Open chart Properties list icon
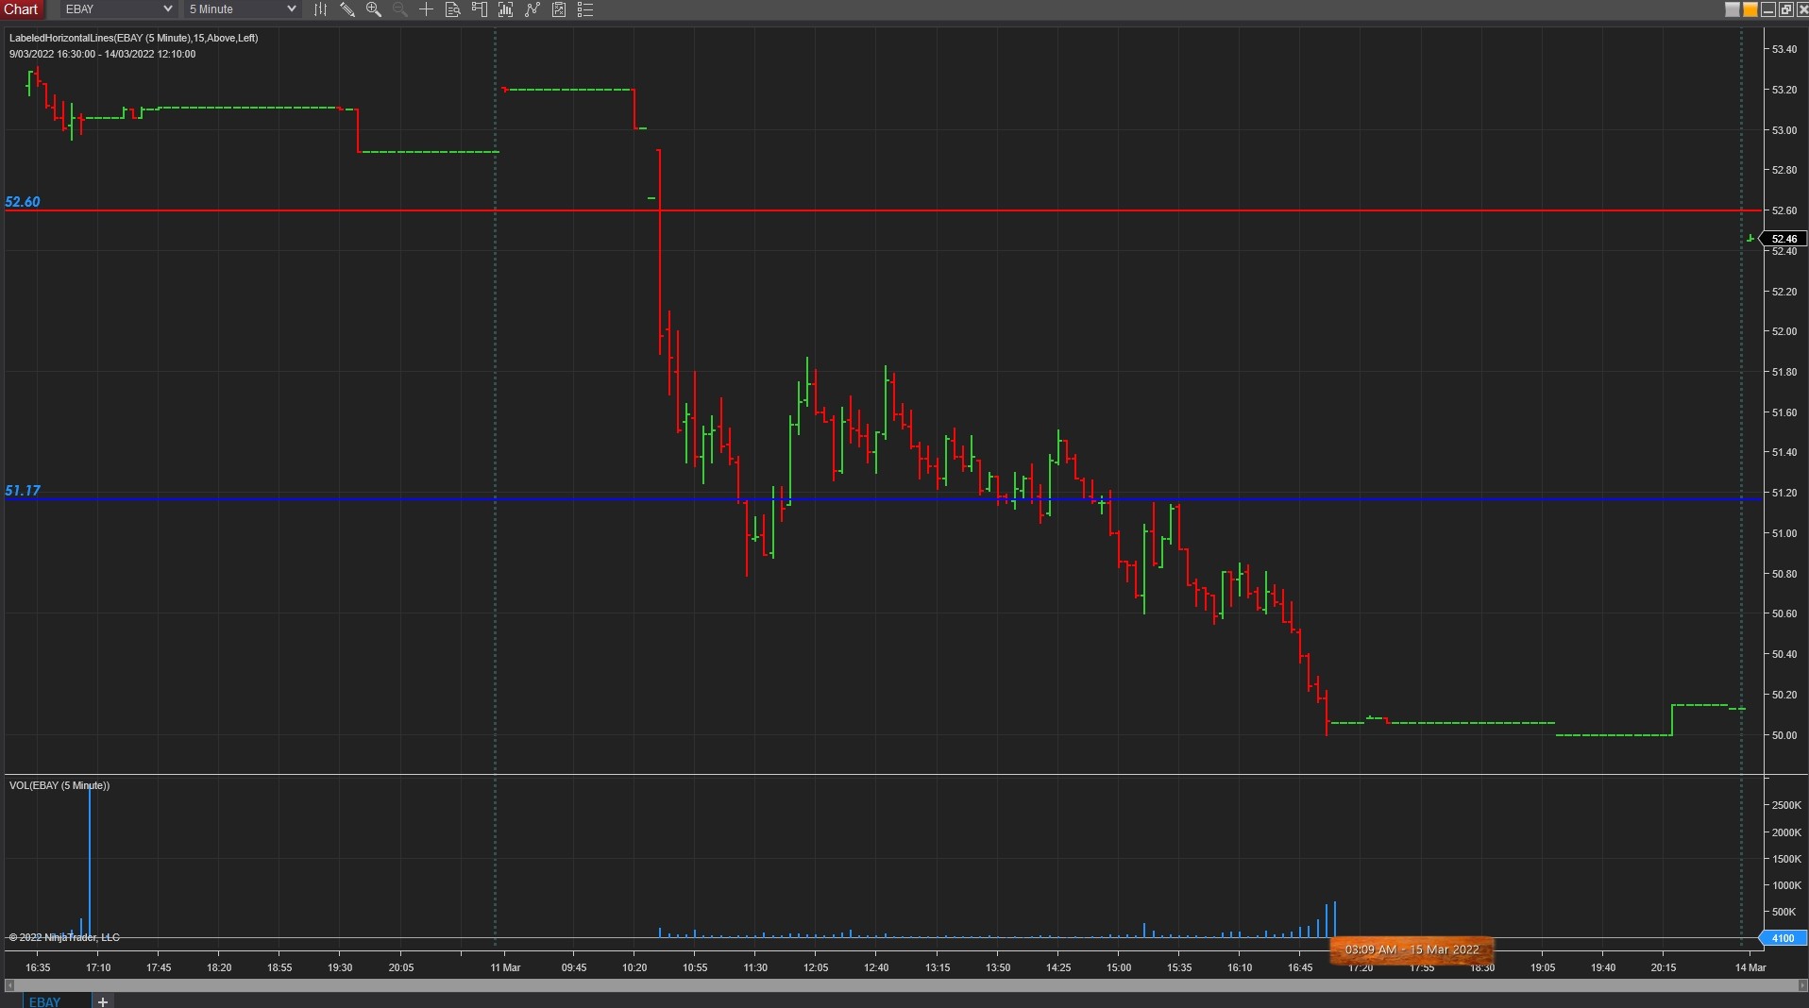 585,9
